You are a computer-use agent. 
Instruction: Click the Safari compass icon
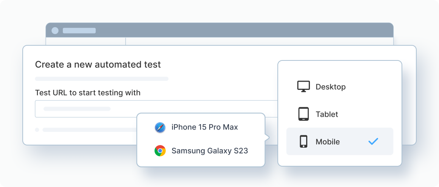[160, 127]
